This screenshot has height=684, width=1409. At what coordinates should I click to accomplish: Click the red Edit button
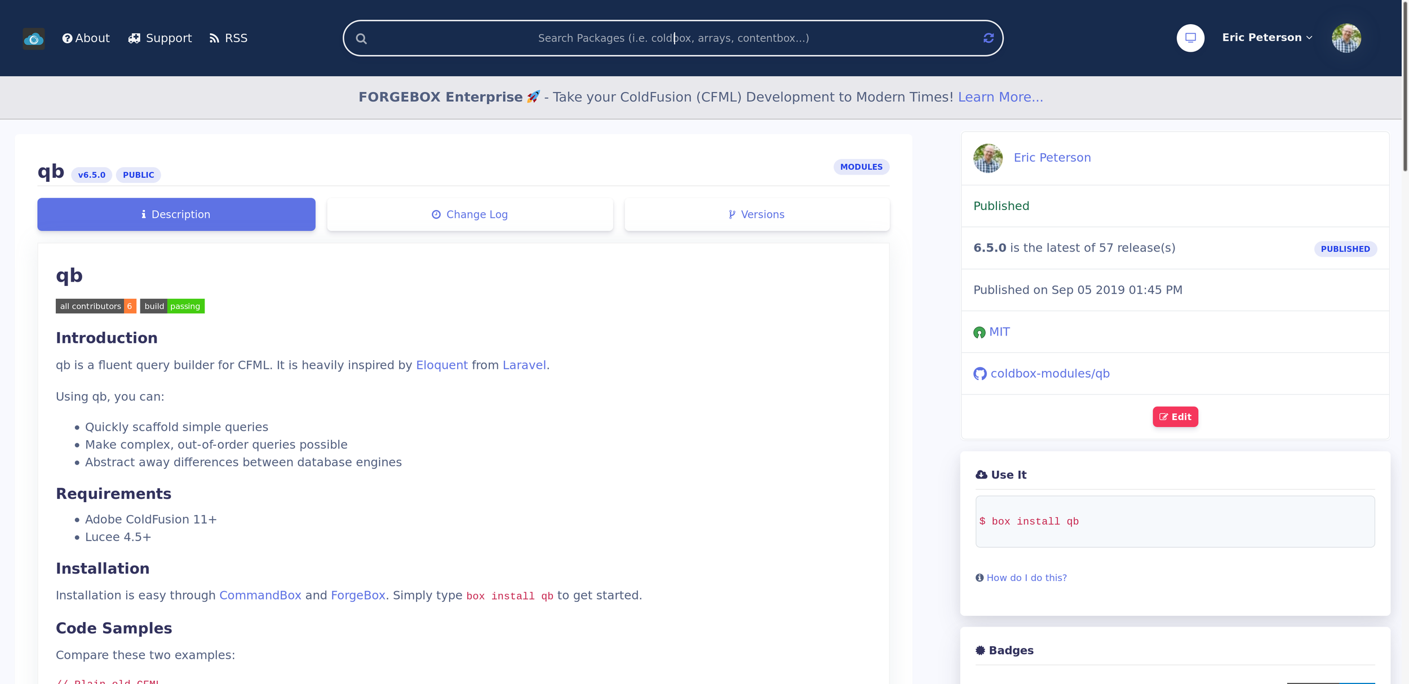click(x=1175, y=417)
